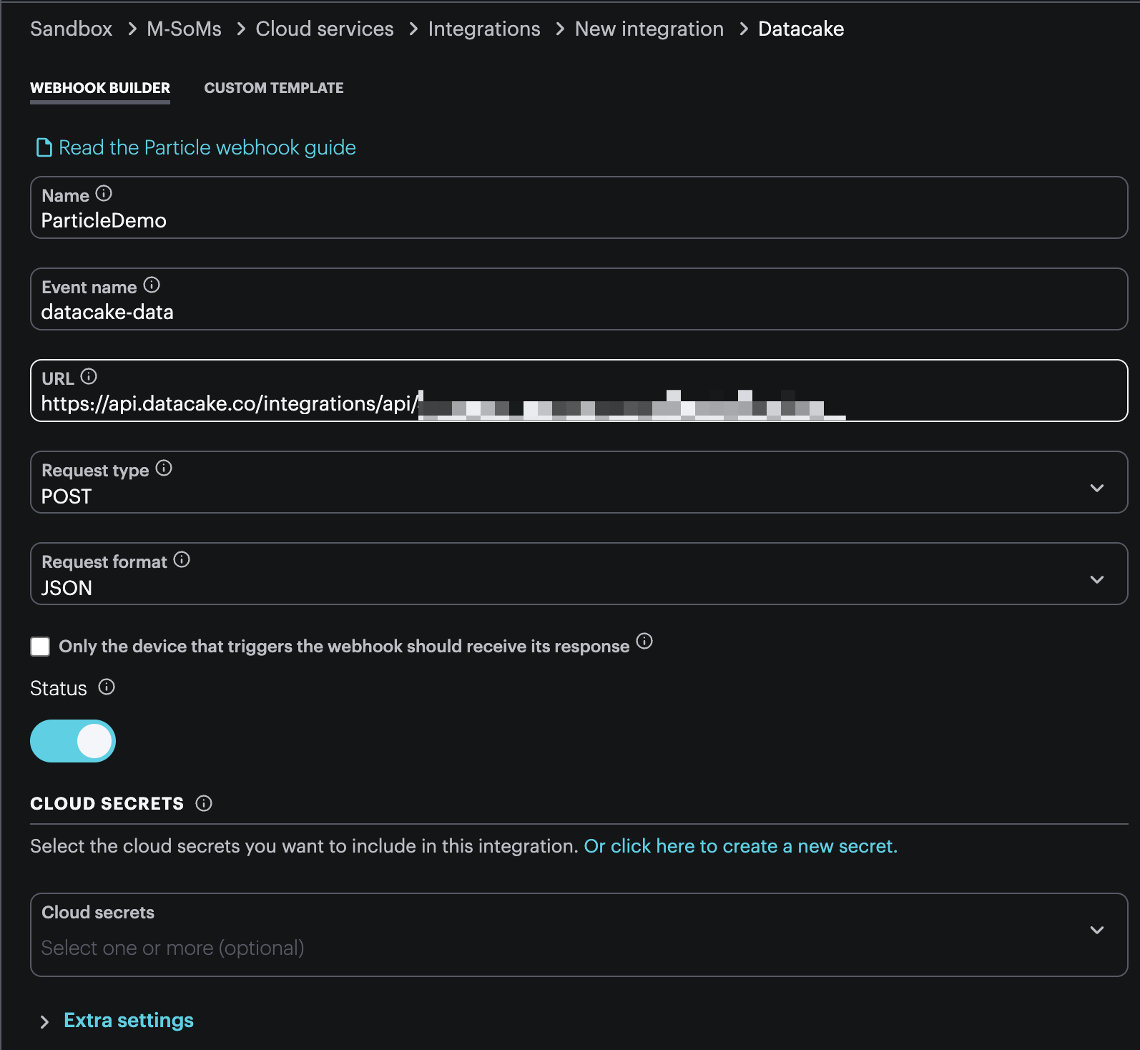The image size is (1140, 1050).
Task: Click into the Event name input field
Action: (x=579, y=299)
